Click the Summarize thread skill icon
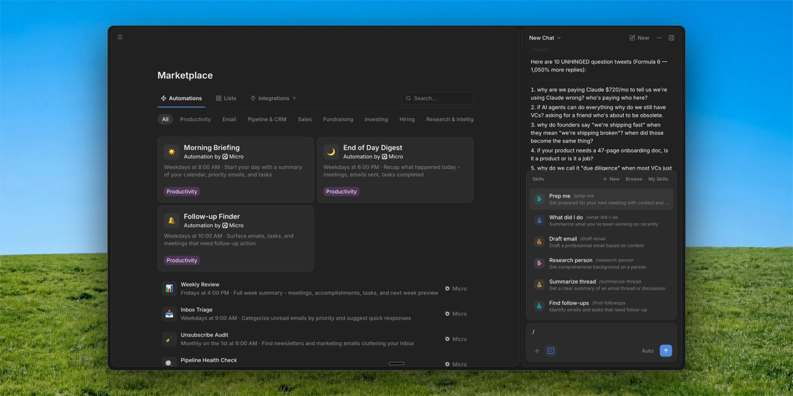The image size is (793, 396). click(539, 285)
